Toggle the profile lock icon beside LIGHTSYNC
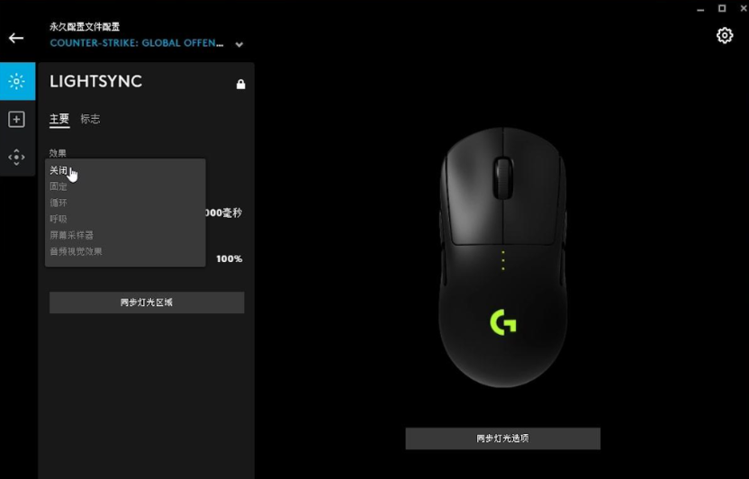 240,84
